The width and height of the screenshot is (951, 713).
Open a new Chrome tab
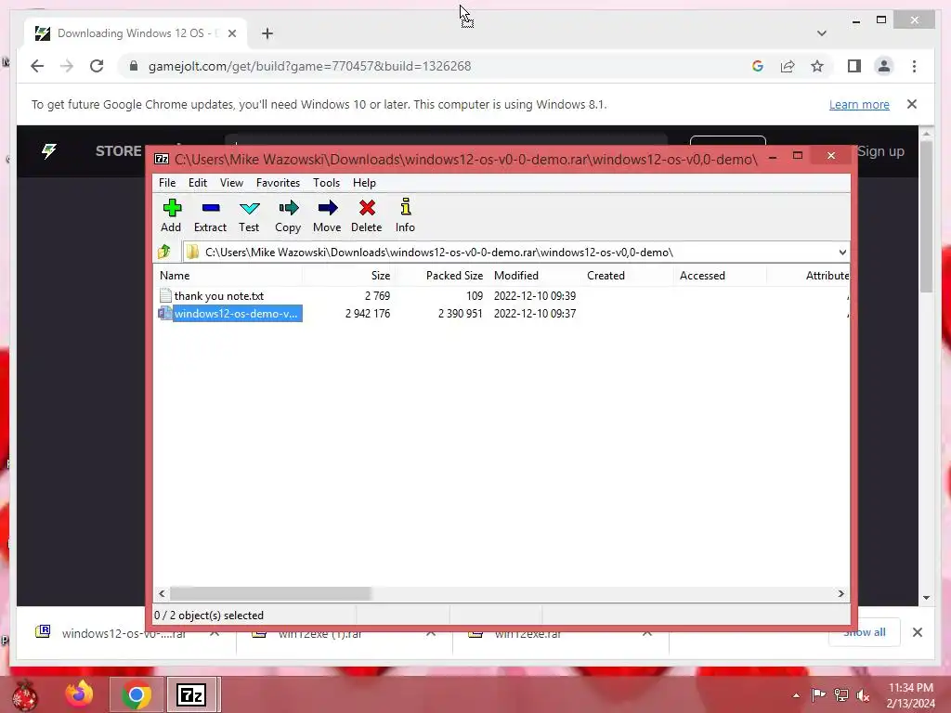[x=267, y=33]
